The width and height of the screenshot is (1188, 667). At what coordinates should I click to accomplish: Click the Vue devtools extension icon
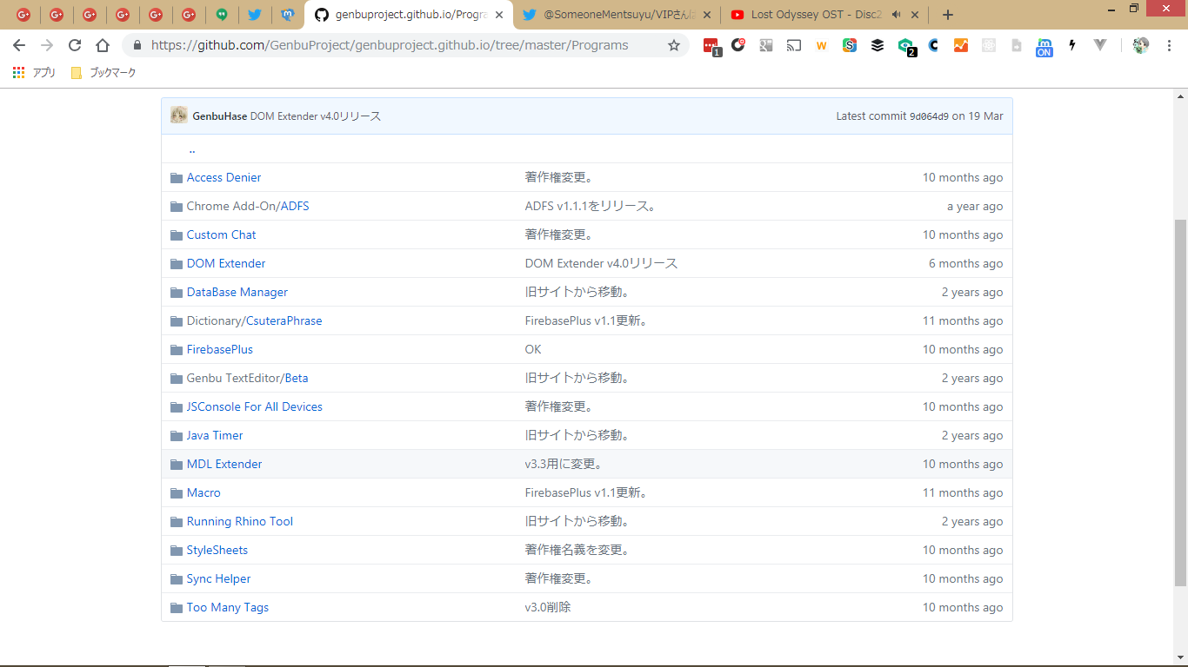pyautogui.click(x=1099, y=45)
